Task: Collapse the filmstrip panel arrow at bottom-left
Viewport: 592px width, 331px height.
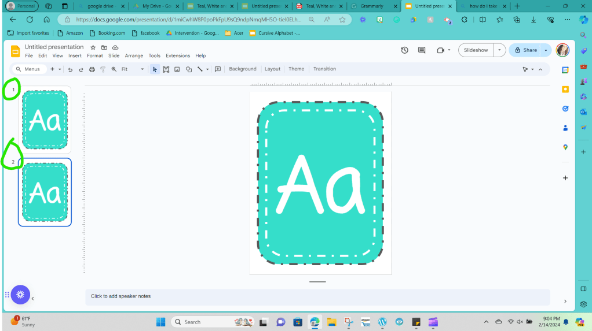Action: click(32, 299)
